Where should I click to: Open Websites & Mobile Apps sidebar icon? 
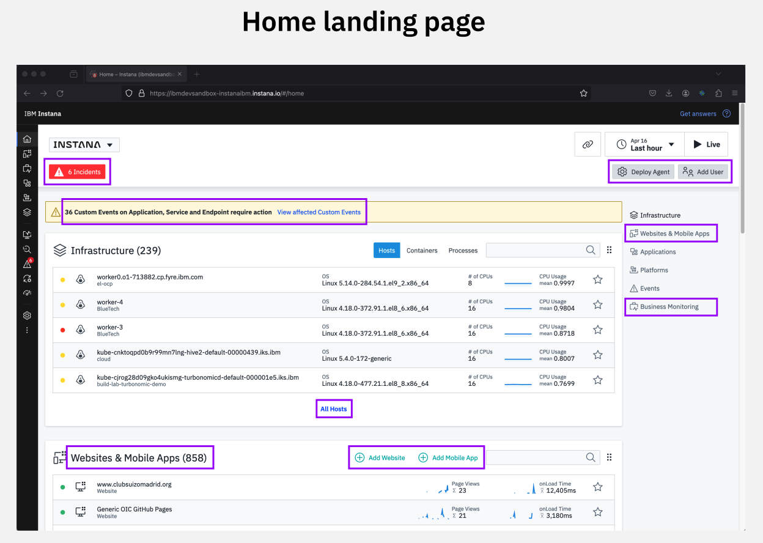(27, 153)
